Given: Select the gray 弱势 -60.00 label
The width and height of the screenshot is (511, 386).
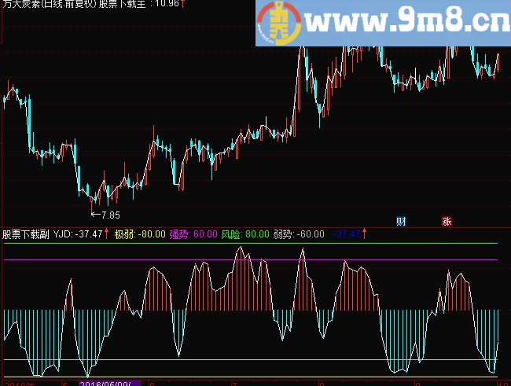Looking at the screenshot, I should pyautogui.click(x=299, y=234).
